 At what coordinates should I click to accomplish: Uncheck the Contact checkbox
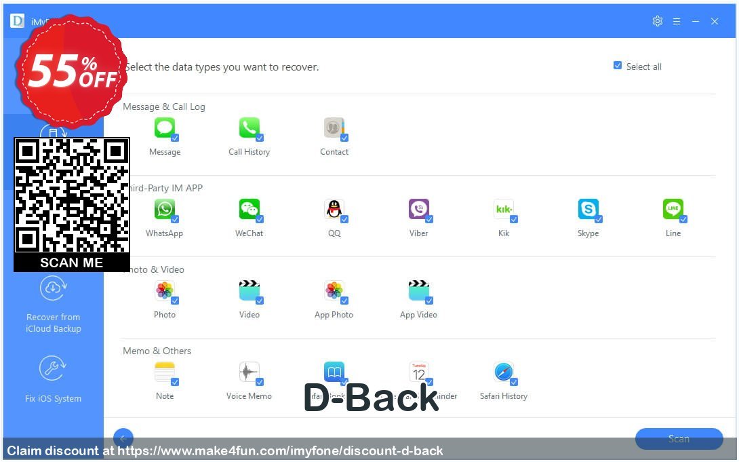[344, 138]
